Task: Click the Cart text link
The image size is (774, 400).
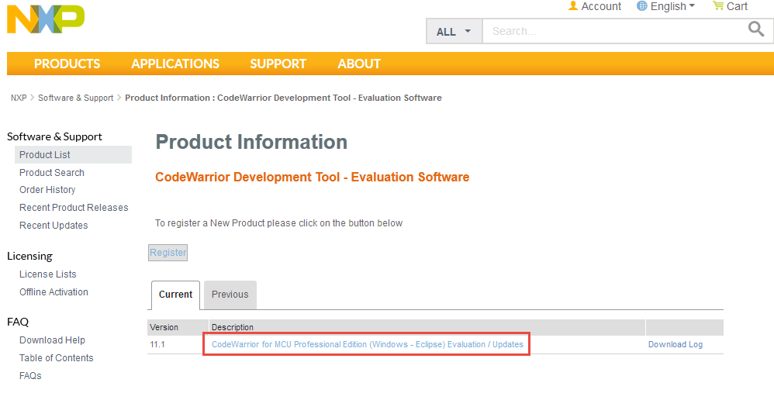Action: (737, 6)
